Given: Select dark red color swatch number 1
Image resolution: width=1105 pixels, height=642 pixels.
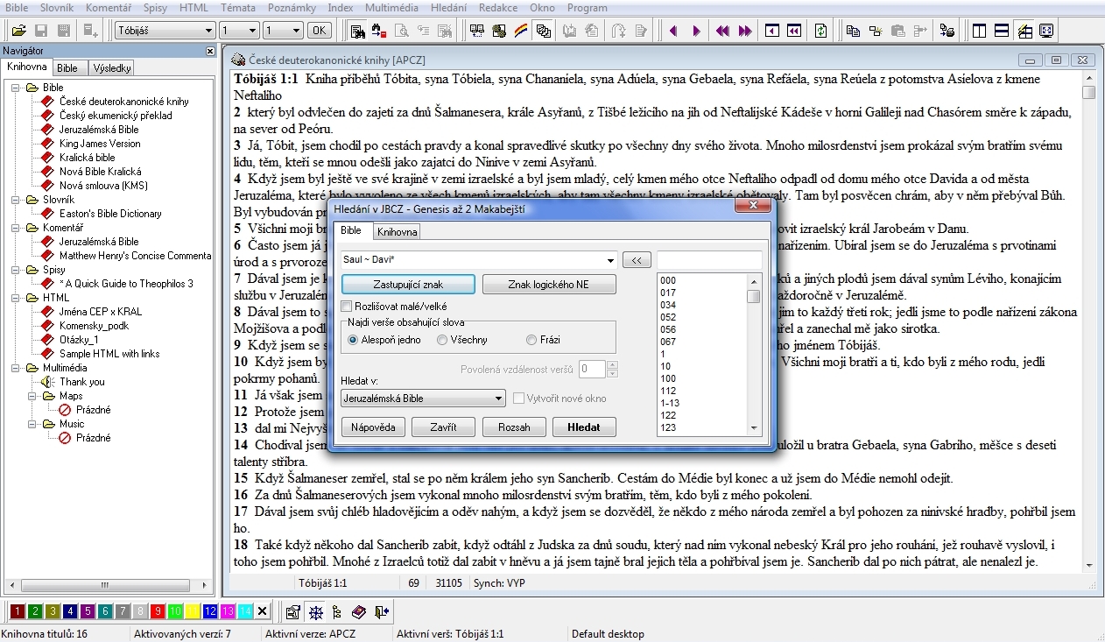Looking at the screenshot, I should click(17, 611).
